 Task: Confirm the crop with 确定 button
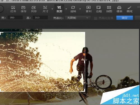125,18
